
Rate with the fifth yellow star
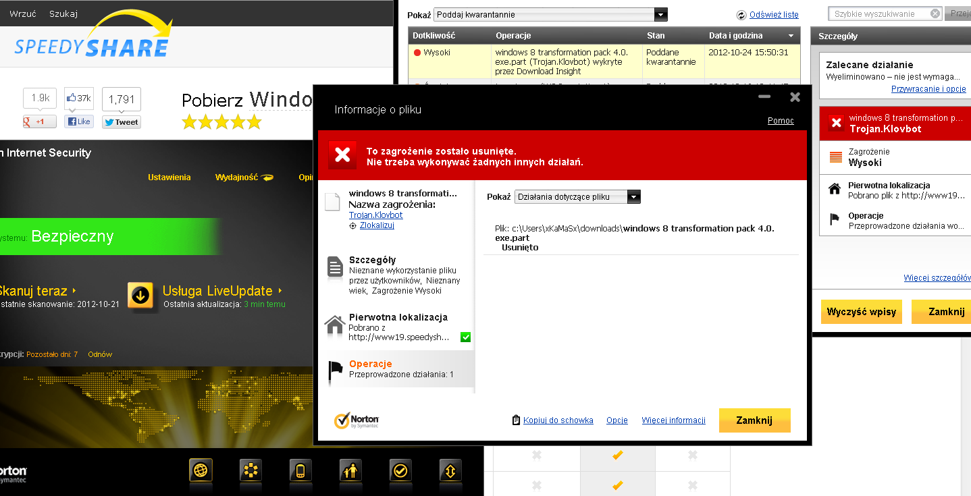point(254,122)
